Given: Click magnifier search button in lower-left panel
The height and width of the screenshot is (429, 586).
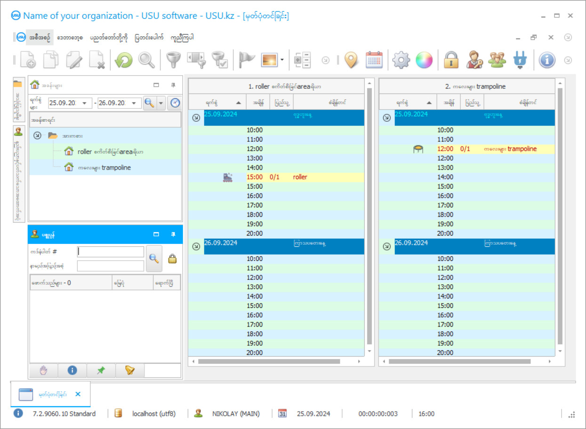Looking at the screenshot, I should coord(154,258).
